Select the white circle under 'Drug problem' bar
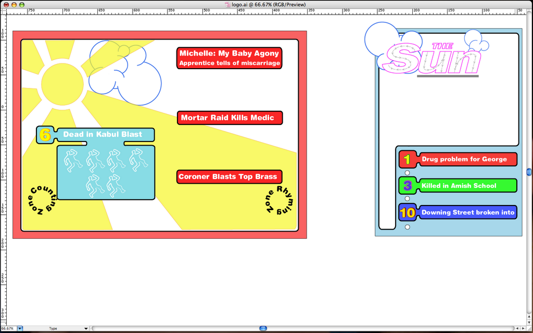 407,173
